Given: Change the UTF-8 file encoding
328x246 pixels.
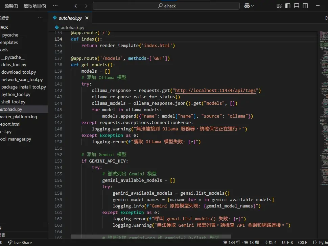Looking at the screenshot, I should [x=287, y=242].
